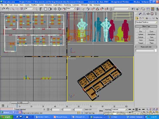Activate the Select and Move tool

(x=55, y=9)
